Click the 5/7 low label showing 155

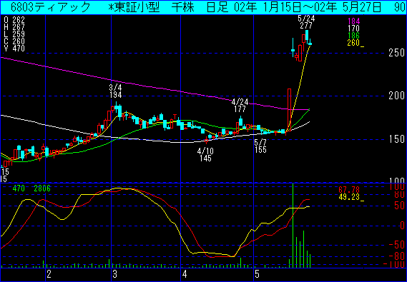(260, 146)
